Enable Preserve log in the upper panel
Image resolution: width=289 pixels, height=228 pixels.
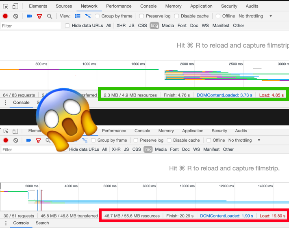[141, 16]
